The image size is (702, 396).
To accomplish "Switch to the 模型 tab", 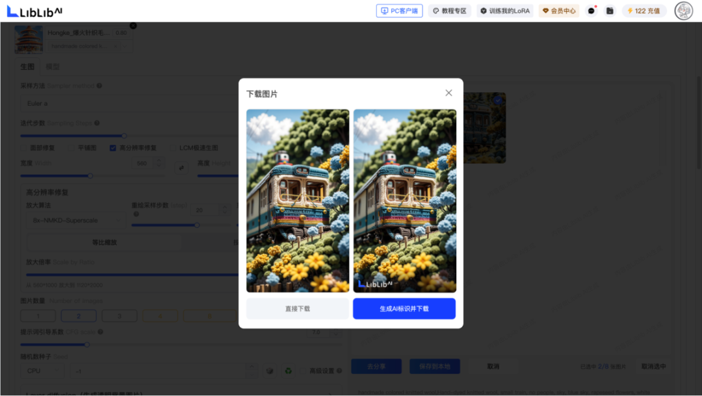I will coord(53,67).
